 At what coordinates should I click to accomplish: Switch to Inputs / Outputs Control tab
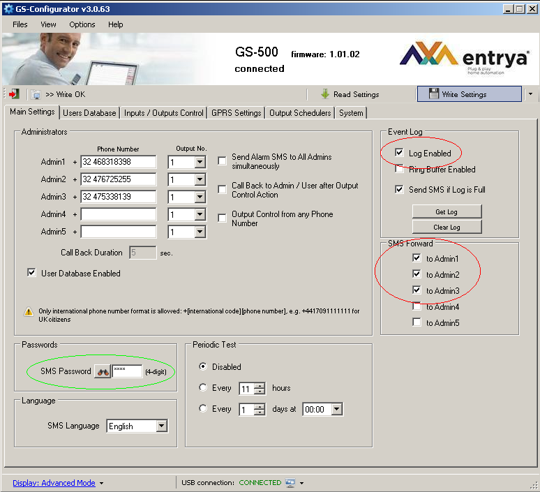pyautogui.click(x=163, y=112)
